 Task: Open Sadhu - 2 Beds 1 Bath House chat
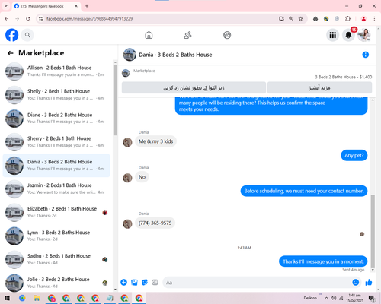(x=56, y=259)
